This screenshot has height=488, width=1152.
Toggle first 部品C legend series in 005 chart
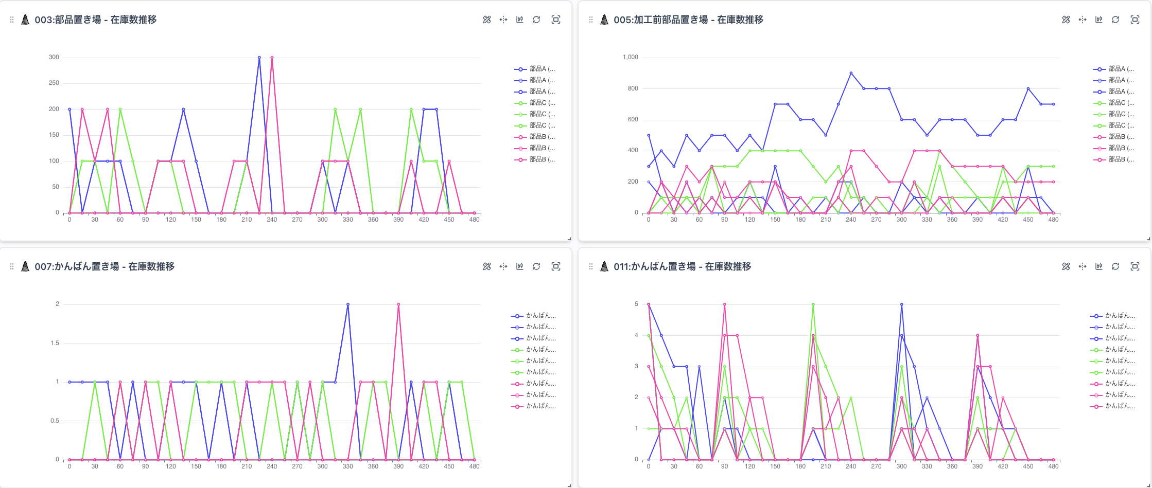coord(1113,103)
